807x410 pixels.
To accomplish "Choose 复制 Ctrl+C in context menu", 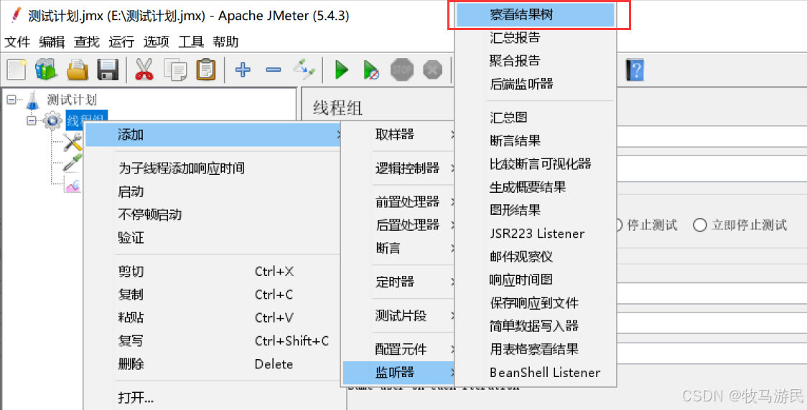I will click(x=213, y=295).
